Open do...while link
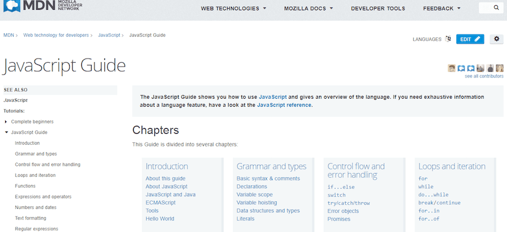Viewport: 507px width, 232px height. pos(433,195)
